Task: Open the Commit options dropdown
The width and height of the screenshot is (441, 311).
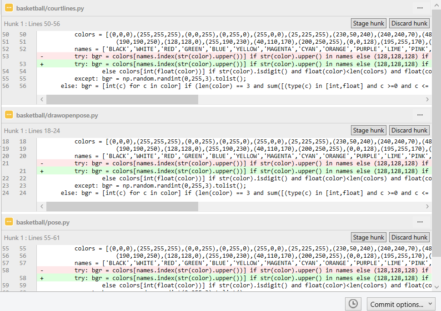Action: pyautogui.click(x=401, y=304)
